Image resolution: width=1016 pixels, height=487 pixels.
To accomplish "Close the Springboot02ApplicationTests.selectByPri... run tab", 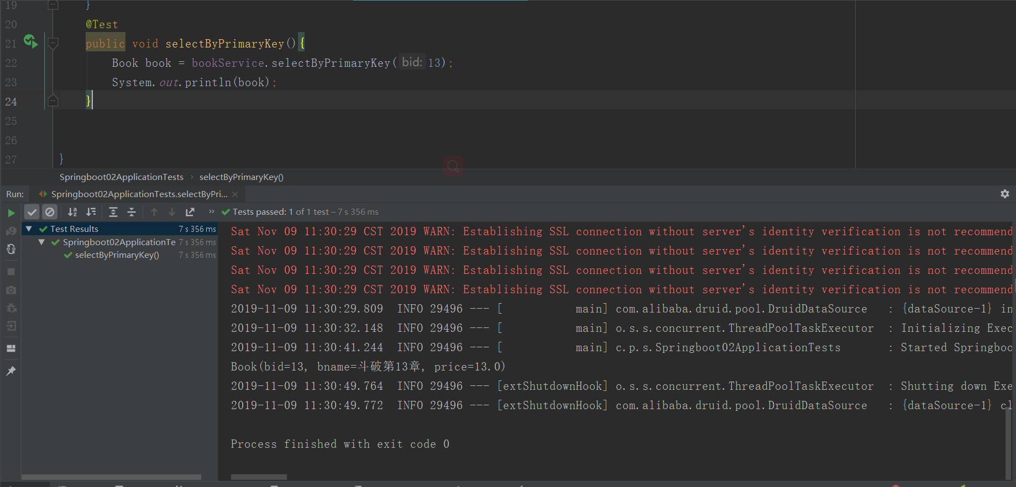I will [235, 194].
